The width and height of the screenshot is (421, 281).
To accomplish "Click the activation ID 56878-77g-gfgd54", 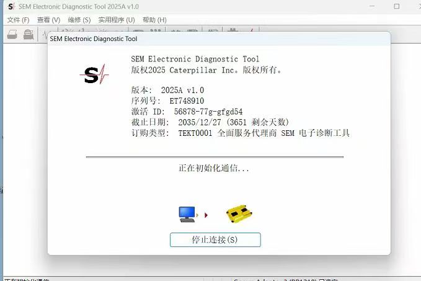I will pyautogui.click(x=208, y=111).
